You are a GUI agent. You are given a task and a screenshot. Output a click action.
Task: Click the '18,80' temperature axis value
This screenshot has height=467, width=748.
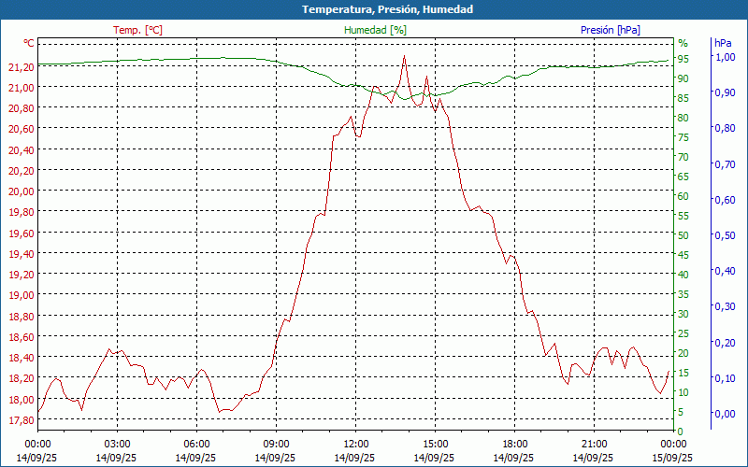[x=22, y=317]
